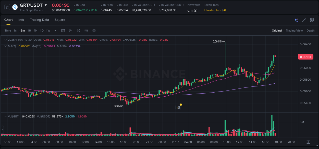Open the Depth chart view
Viewport: 319px width, 149px height.
coord(310,30)
